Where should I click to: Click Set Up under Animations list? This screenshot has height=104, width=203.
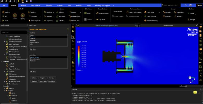click(x=33, y=71)
